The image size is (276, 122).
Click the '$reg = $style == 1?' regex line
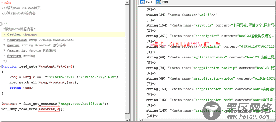64,77
